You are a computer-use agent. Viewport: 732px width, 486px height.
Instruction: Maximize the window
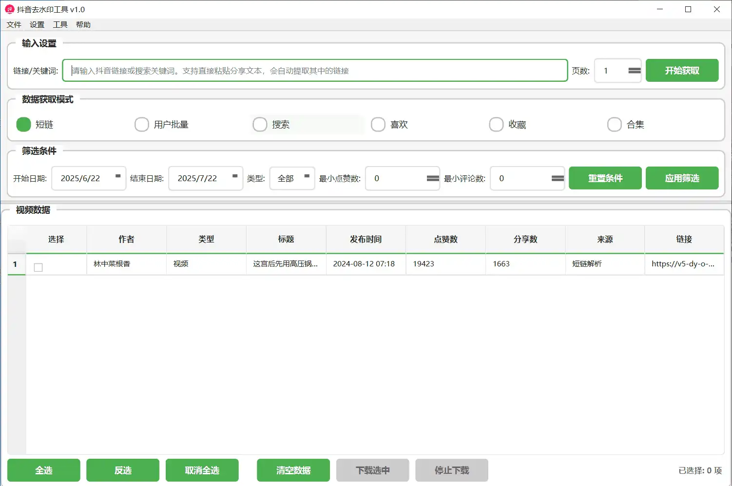click(x=688, y=9)
